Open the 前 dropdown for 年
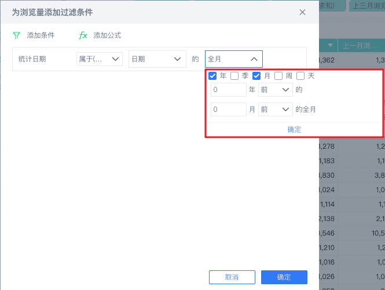This screenshot has height=290, width=385. 275,90
